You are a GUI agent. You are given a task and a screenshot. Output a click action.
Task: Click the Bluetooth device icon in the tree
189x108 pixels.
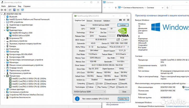pyautogui.click(x=7, y=17)
